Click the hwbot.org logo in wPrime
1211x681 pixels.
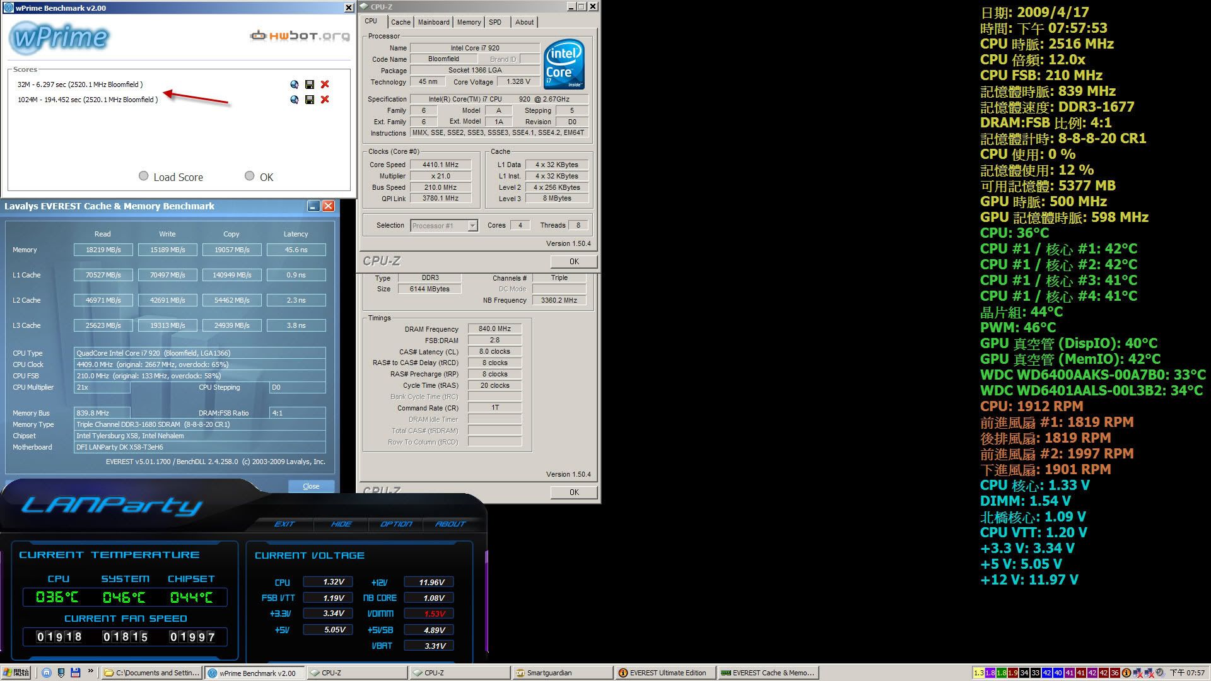(x=300, y=36)
